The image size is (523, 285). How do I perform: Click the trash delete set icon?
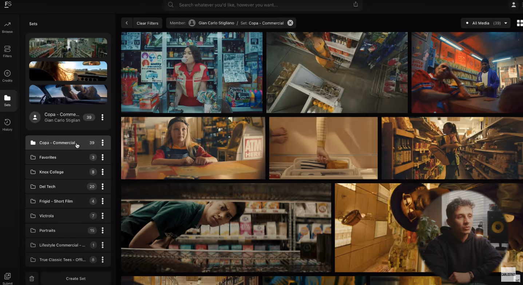32,278
